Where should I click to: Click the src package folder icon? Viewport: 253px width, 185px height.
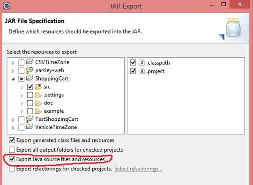pos(38,87)
